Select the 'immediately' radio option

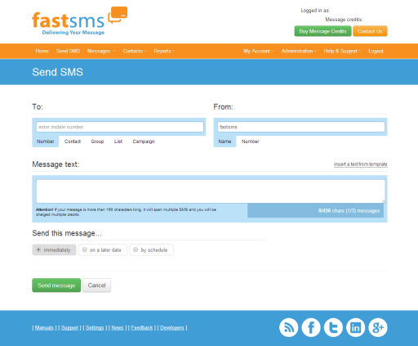[54, 249]
